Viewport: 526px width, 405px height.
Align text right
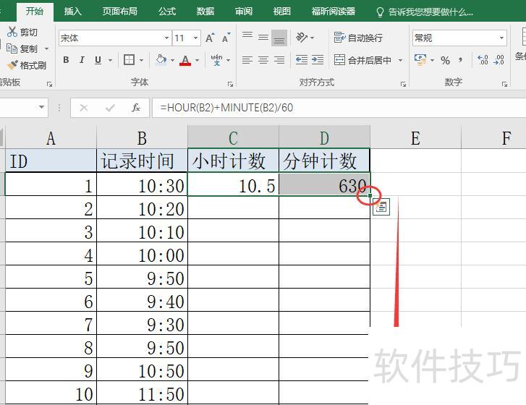pos(279,60)
